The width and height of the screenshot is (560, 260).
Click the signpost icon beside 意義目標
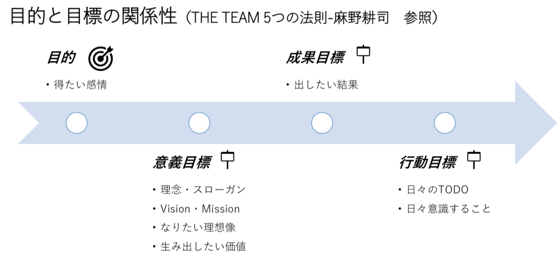[x=227, y=160]
